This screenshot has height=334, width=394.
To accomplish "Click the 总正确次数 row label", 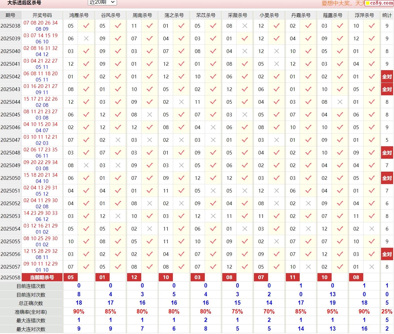I will (31, 303).
